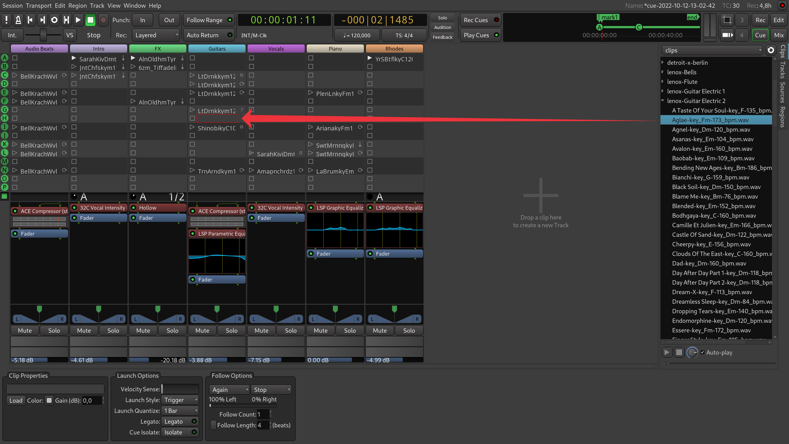Toggle loop playback icon in transport
789x444 pixels.
point(54,20)
